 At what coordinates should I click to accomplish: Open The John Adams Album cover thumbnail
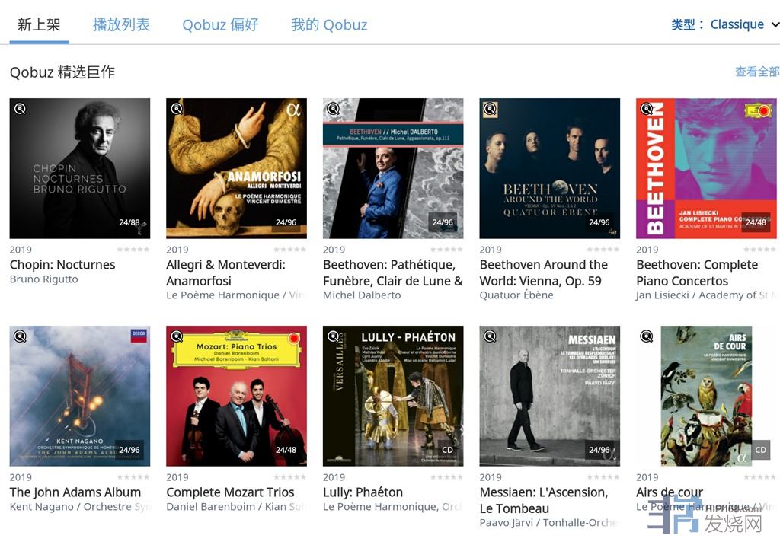[x=80, y=396]
